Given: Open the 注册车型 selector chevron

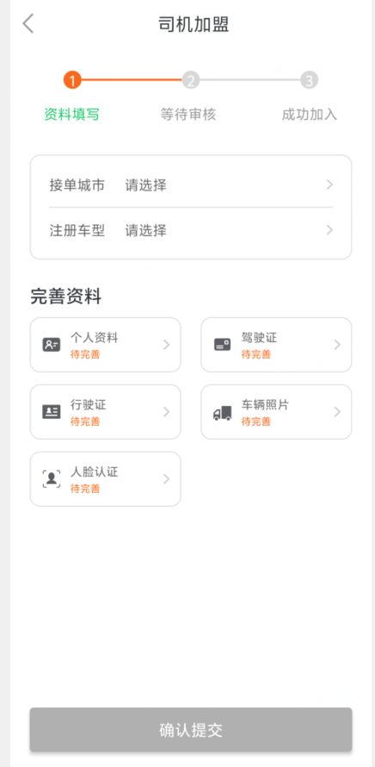Looking at the screenshot, I should click(x=329, y=230).
